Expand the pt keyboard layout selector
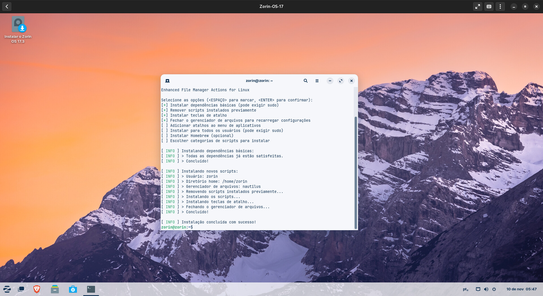The image size is (543, 296). coord(466,289)
